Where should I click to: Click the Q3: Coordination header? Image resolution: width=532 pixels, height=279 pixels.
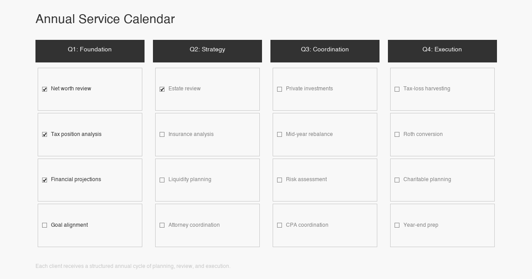[x=325, y=50]
